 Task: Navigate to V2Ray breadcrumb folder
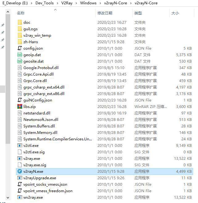point(67,3)
